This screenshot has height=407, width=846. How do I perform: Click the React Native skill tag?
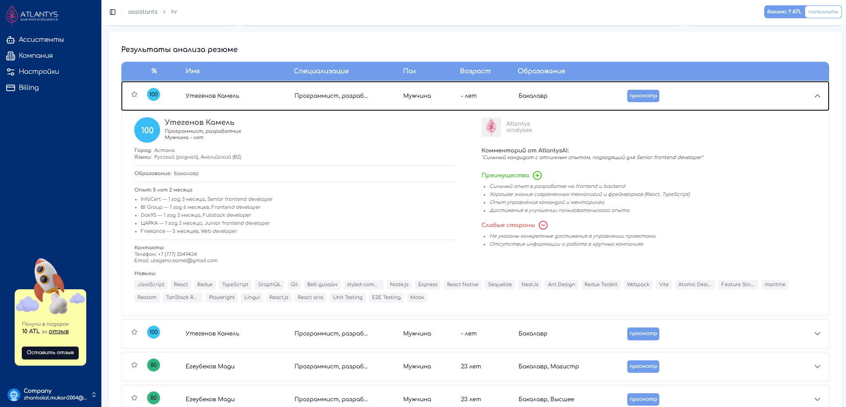[463, 285]
